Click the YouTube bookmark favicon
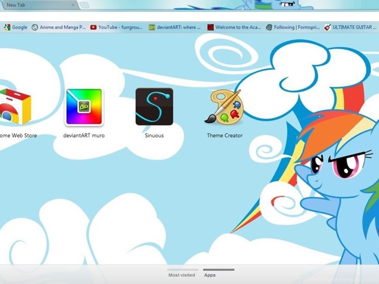 point(93,27)
